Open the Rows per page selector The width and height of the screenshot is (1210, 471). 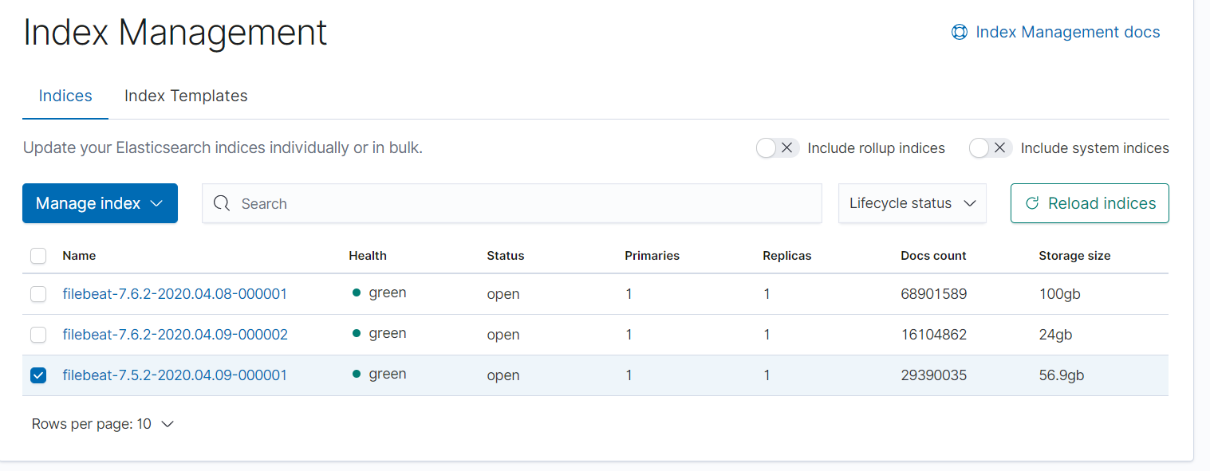tap(103, 424)
